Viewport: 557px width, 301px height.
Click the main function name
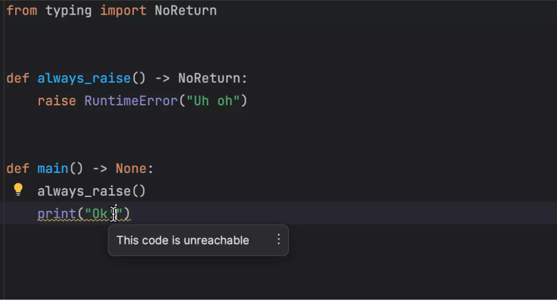(52, 168)
